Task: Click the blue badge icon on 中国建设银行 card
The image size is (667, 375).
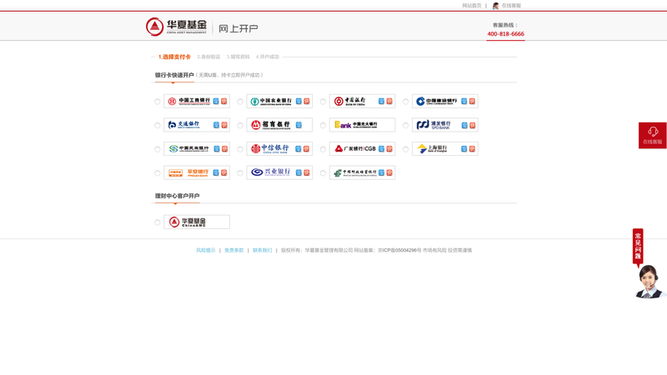Action: (464, 101)
